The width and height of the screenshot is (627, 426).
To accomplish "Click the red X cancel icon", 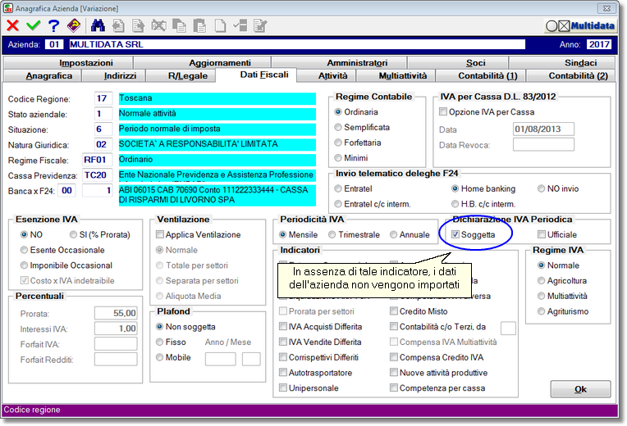I will tap(13, 25).
